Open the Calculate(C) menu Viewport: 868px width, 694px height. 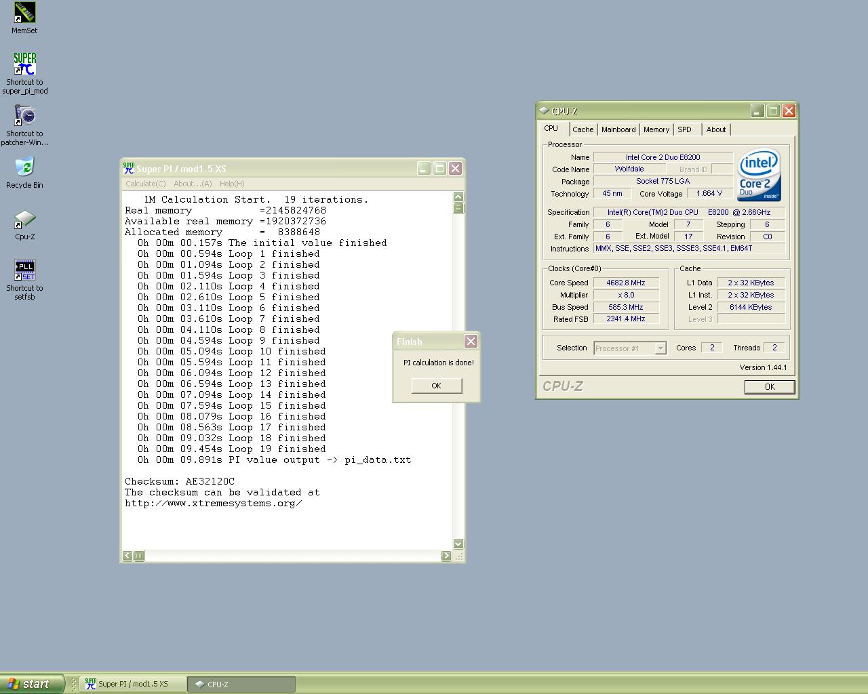(145, 184)
